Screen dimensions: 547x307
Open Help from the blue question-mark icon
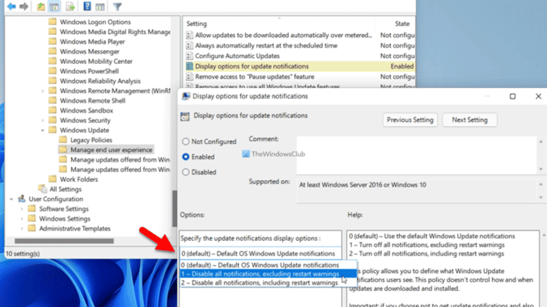pyautogui.click(x=87, y=6)
